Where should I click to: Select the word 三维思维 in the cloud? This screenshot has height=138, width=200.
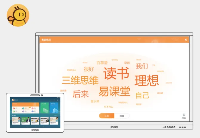pos(80,80)
